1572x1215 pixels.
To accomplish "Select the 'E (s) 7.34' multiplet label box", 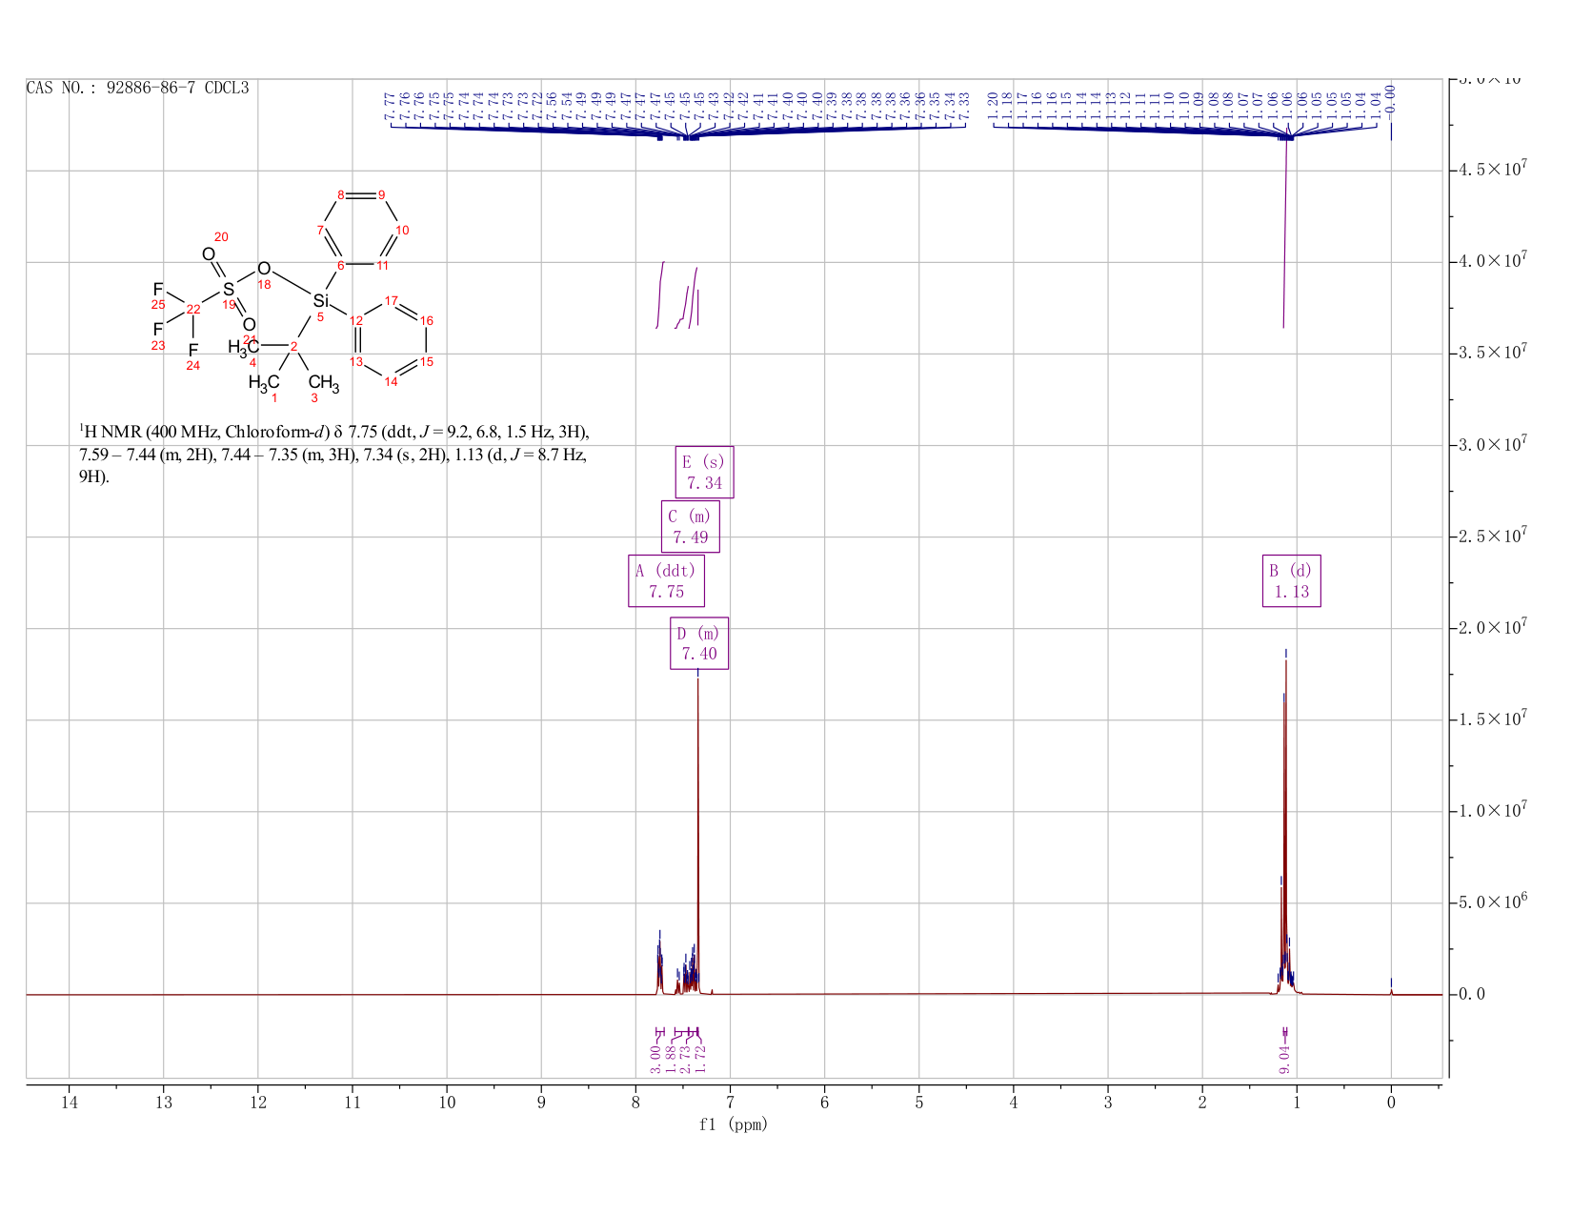I will point(704,472).
